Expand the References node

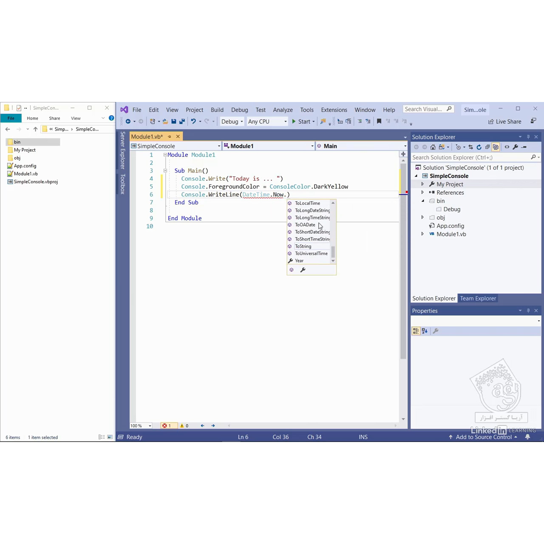click(422, 193)
